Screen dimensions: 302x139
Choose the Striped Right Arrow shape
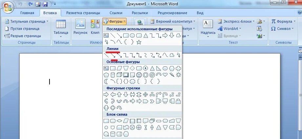(132, 101)
